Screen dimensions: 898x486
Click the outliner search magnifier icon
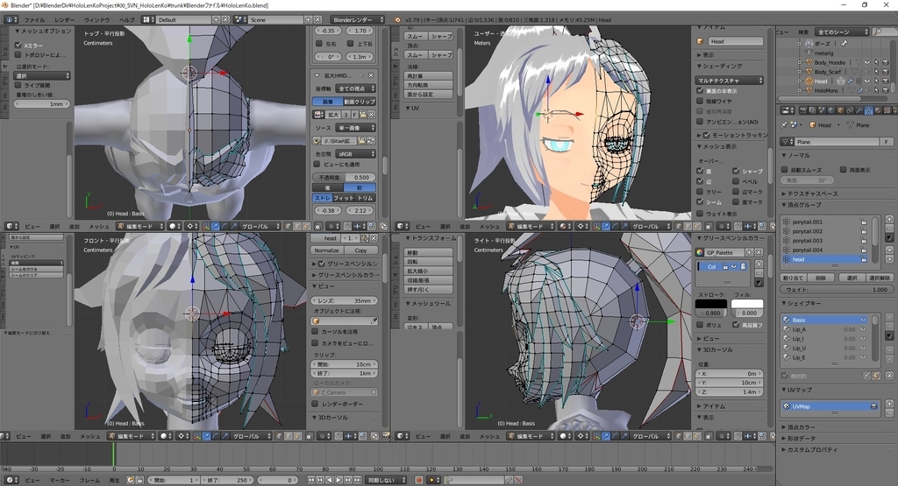tap(877, 32)
